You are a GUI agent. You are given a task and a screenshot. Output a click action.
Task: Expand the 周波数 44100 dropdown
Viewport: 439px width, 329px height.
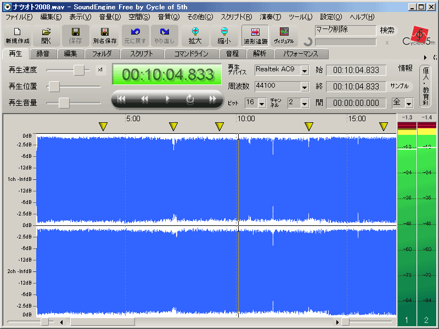305,87
